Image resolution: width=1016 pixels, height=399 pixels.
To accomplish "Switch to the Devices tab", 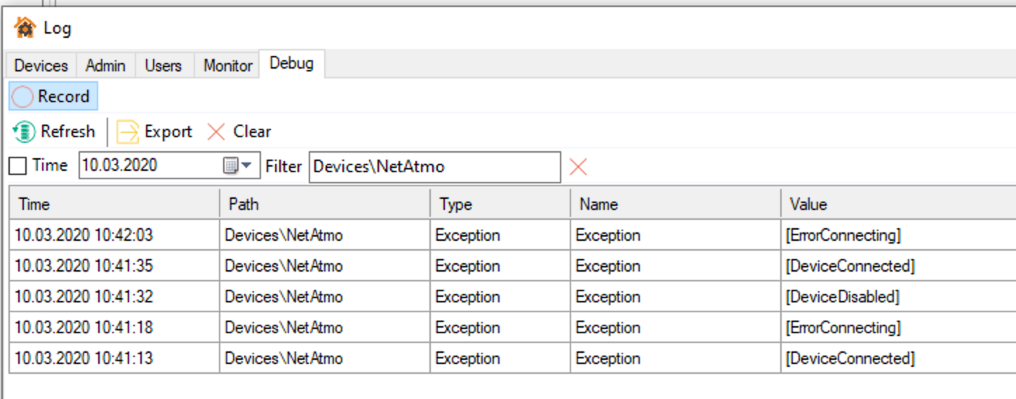I will 41,66.
